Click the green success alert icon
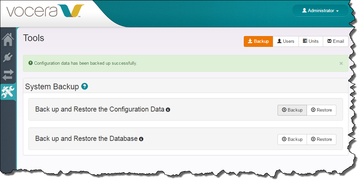Screen dimensions: 363x184 point(30,63)
